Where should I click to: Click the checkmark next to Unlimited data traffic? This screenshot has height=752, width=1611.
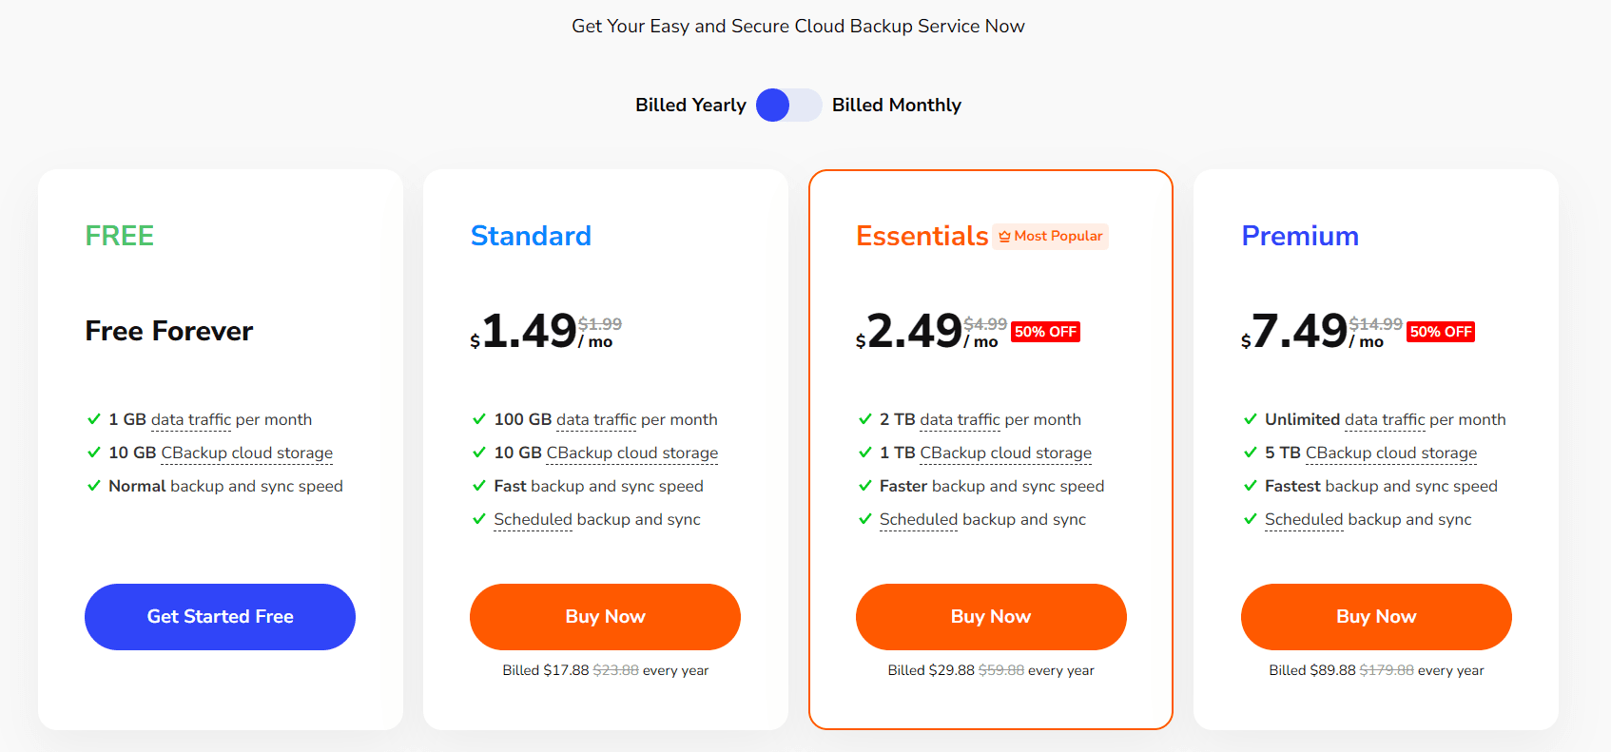point(1251,419)
